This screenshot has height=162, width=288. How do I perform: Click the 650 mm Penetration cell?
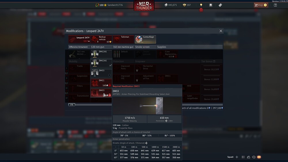pyautogui.click(x=164, y=119)
